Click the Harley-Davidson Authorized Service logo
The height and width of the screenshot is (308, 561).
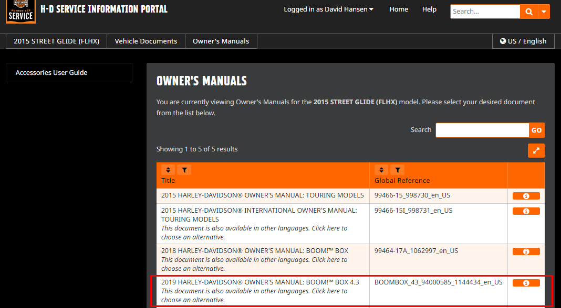coord(20,12)
